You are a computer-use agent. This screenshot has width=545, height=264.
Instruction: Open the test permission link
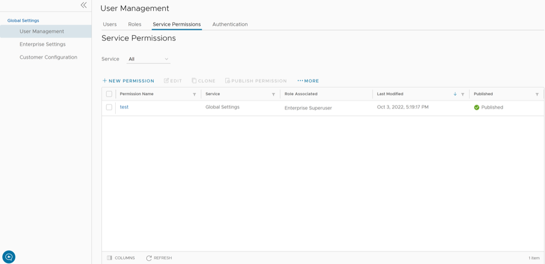[124, 107]
